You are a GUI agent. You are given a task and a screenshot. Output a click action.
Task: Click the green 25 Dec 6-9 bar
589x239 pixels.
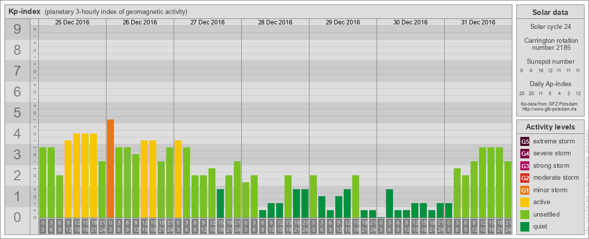60,197
